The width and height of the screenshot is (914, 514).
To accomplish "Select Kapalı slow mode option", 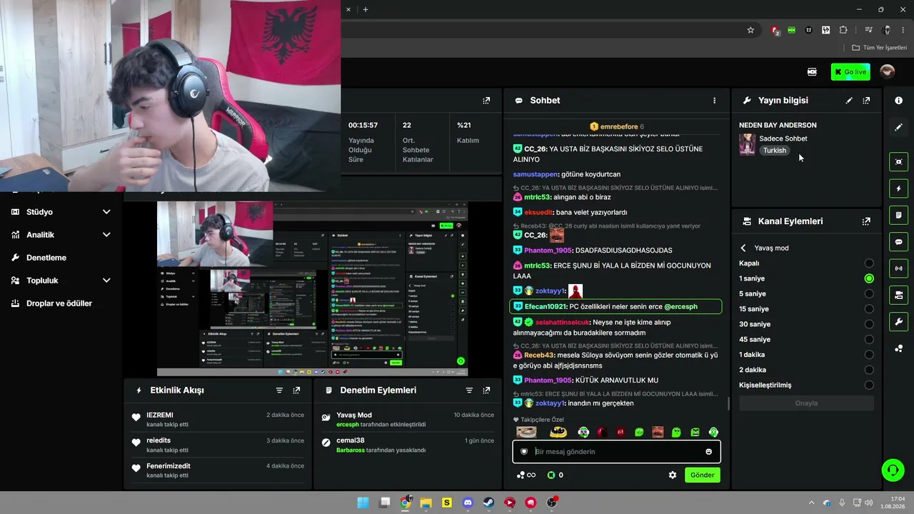I will pos(869,263).
